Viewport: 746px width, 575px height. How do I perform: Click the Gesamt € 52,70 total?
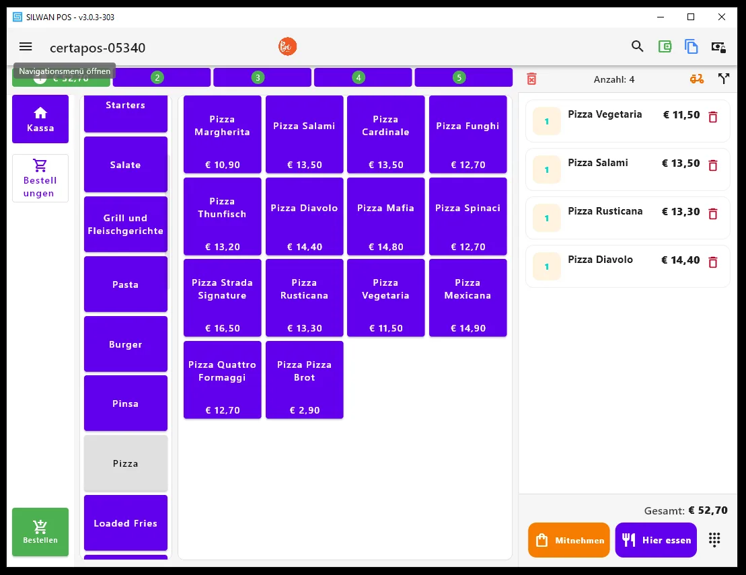click(685, 510)
